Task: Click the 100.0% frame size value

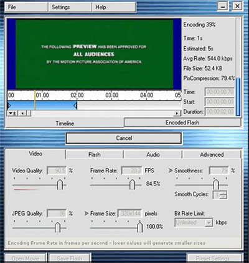Action: coord(154,226)
